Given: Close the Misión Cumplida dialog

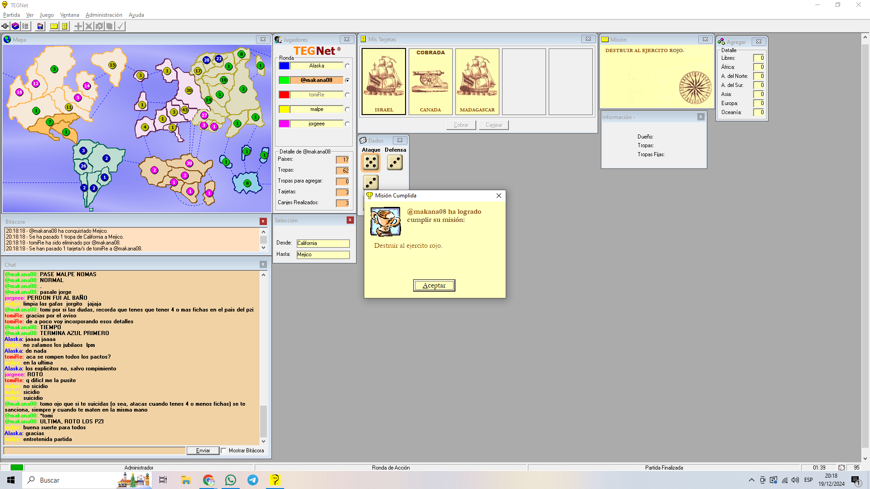Looking at the screenshot, I should pyautogui.click(x=499, y=196).
